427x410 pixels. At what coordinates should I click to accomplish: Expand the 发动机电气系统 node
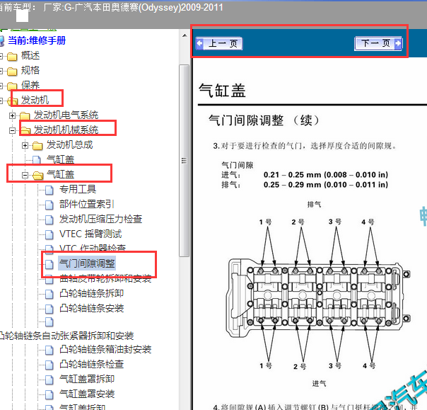[12, 115]
